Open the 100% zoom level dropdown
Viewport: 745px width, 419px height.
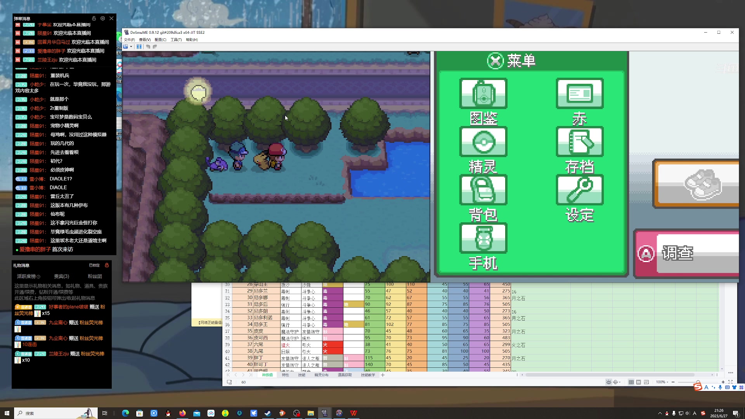point(662,382)
